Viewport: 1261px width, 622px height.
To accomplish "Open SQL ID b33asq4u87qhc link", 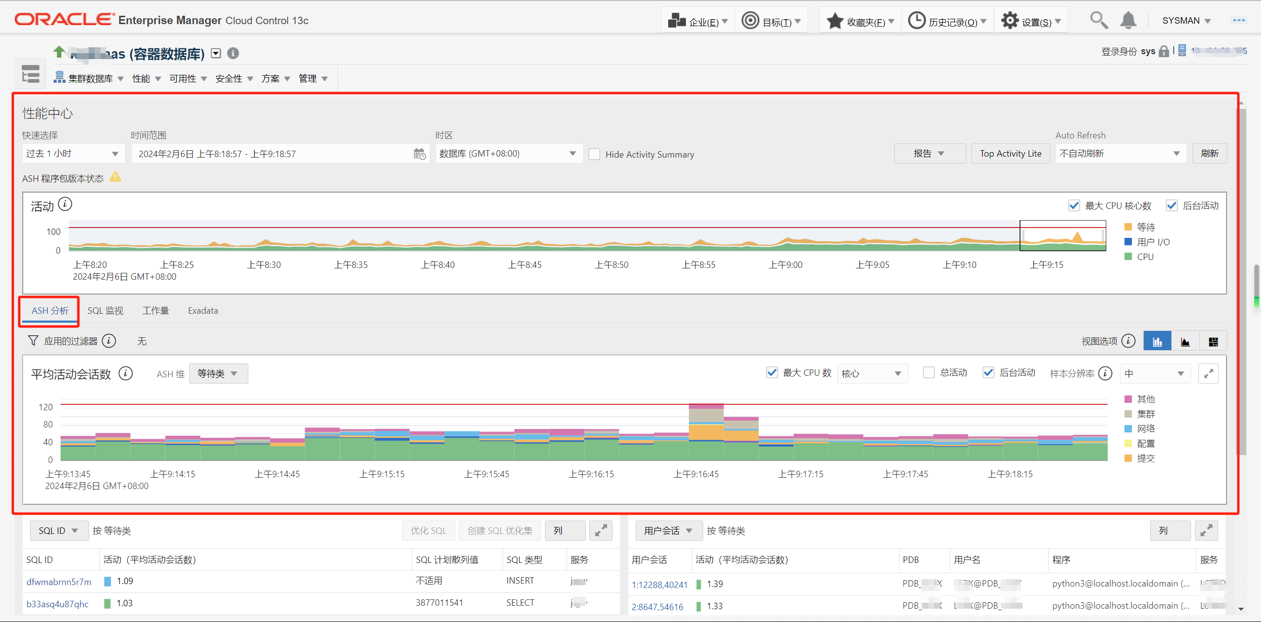I will click(x=57, y=604).
